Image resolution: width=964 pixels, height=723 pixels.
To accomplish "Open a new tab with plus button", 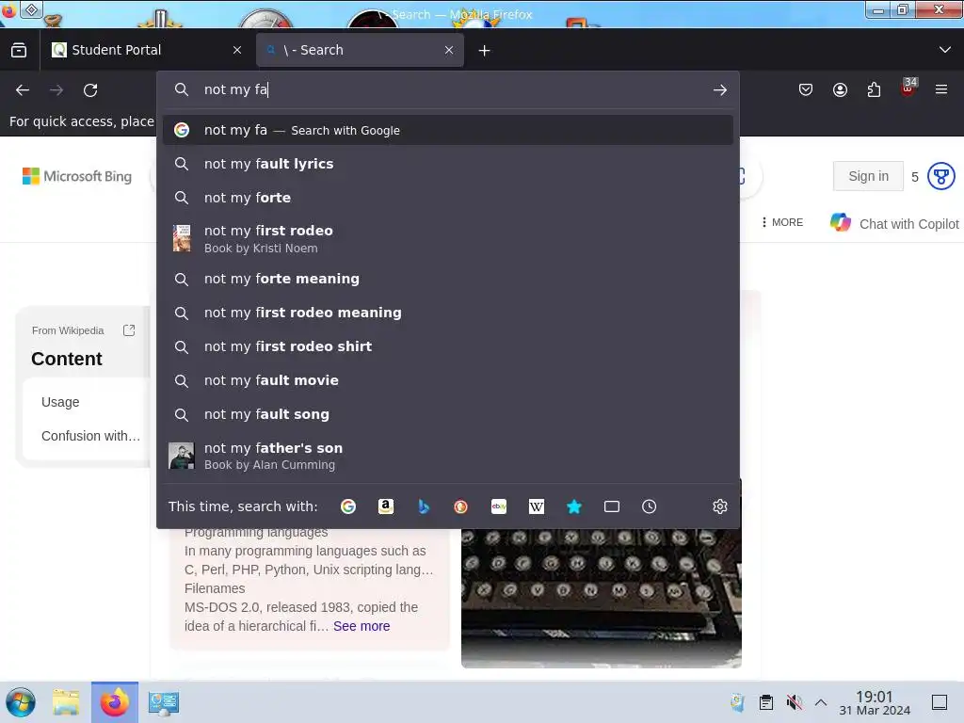I will (x=485, y=51).
